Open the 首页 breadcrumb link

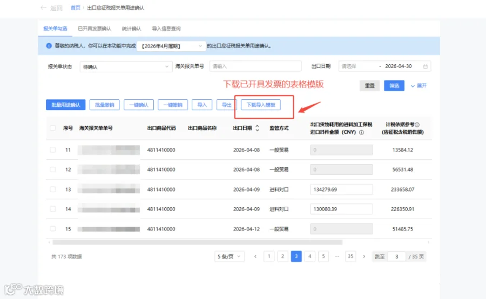75,8
